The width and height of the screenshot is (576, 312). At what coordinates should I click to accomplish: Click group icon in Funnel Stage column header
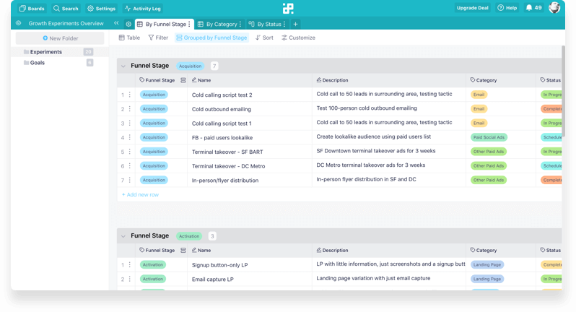tap(183, 80)
